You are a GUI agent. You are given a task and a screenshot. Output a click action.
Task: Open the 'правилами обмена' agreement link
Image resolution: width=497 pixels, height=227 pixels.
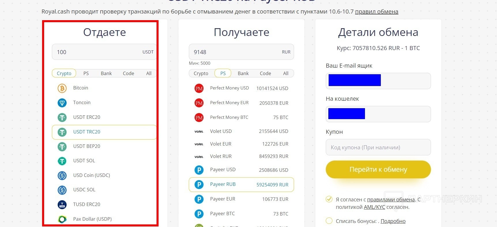391,199
